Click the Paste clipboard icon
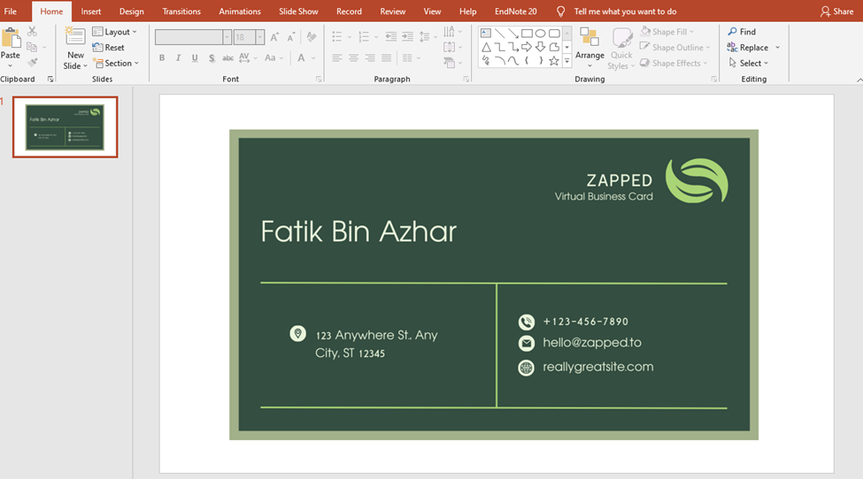This screenshot has width=863, height=479. click(11, 39)
